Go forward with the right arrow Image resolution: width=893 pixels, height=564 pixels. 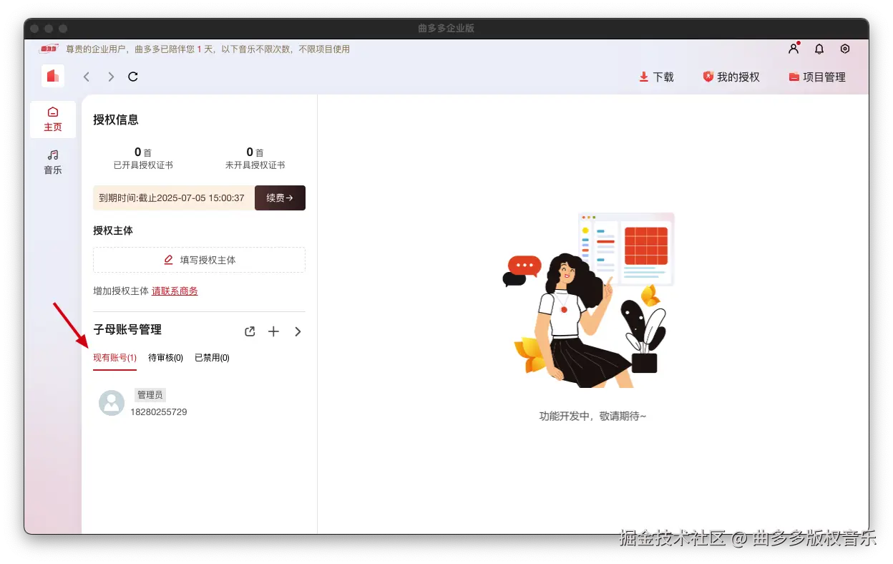(111, 77)
